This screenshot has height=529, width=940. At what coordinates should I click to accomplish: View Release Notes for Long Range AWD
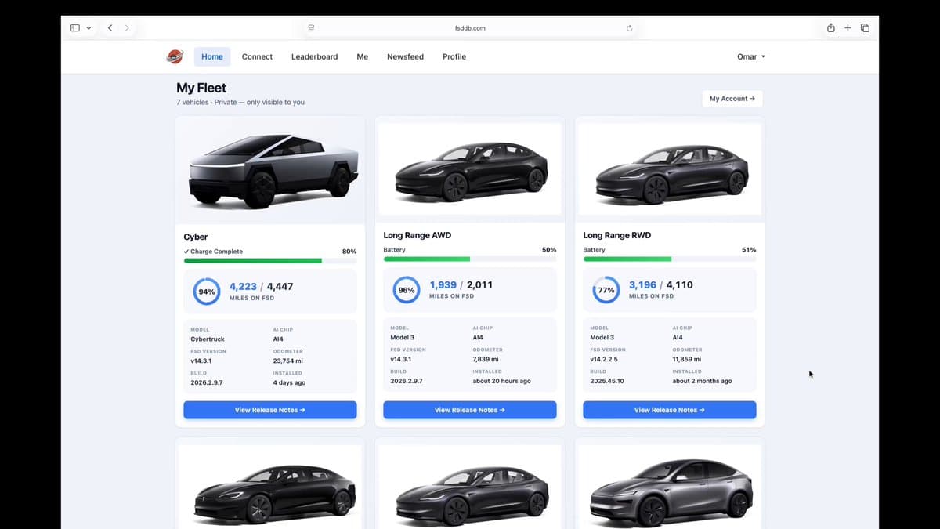click(470, 410)
